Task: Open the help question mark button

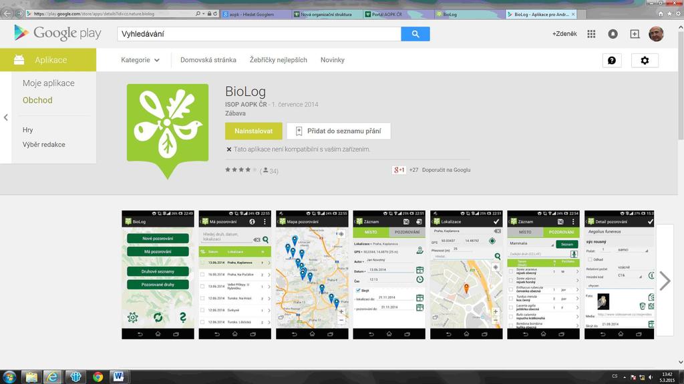Action: coord(612,61)
